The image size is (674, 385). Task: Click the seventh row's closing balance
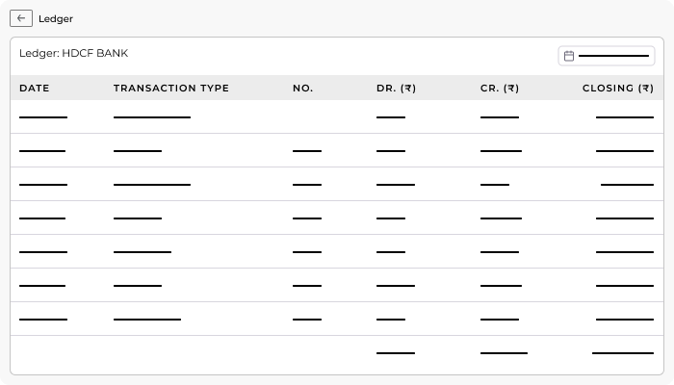click(x=625, y=320)
